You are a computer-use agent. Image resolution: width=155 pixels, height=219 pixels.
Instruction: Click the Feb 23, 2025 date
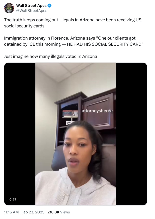[x=33, y=212]
